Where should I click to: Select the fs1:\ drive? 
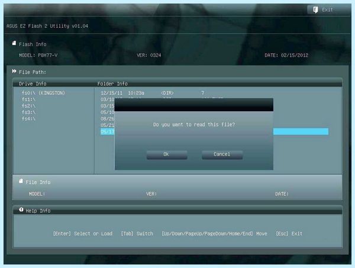pos(28,99)
